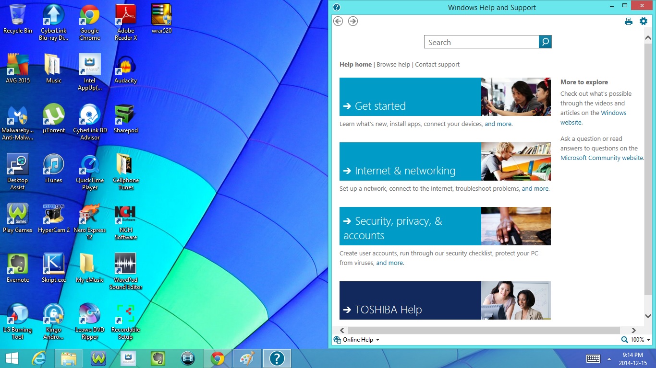This screenshot has width=656, height=368.
Task: Select the HyperCam 2 shortcut
Action: [x=53, y=218]
